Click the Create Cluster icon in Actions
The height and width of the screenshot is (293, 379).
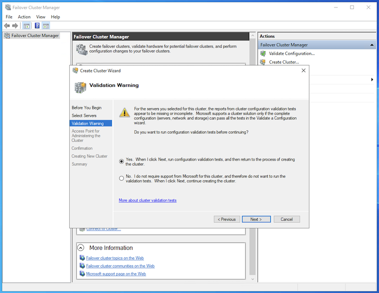(x=263, y=62)
